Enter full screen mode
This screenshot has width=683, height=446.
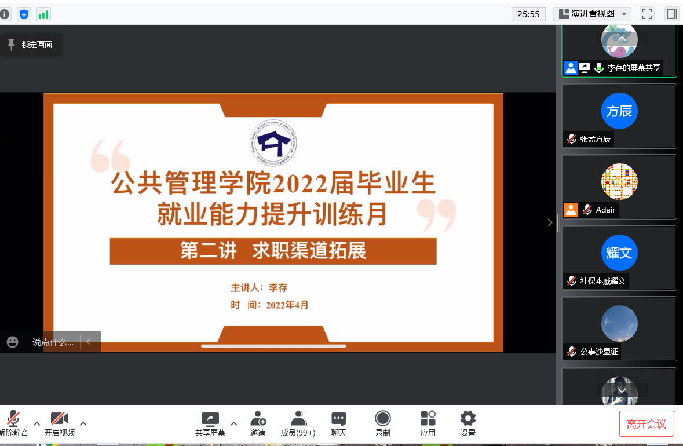pos(647,14)
